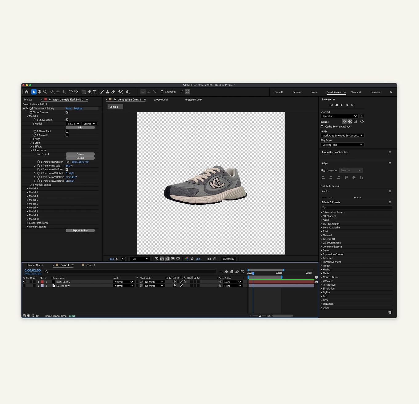
Task: Click the lavender label color of KL_shoe.ply layer
Action: pyautogui.click(x=42, y=286)
